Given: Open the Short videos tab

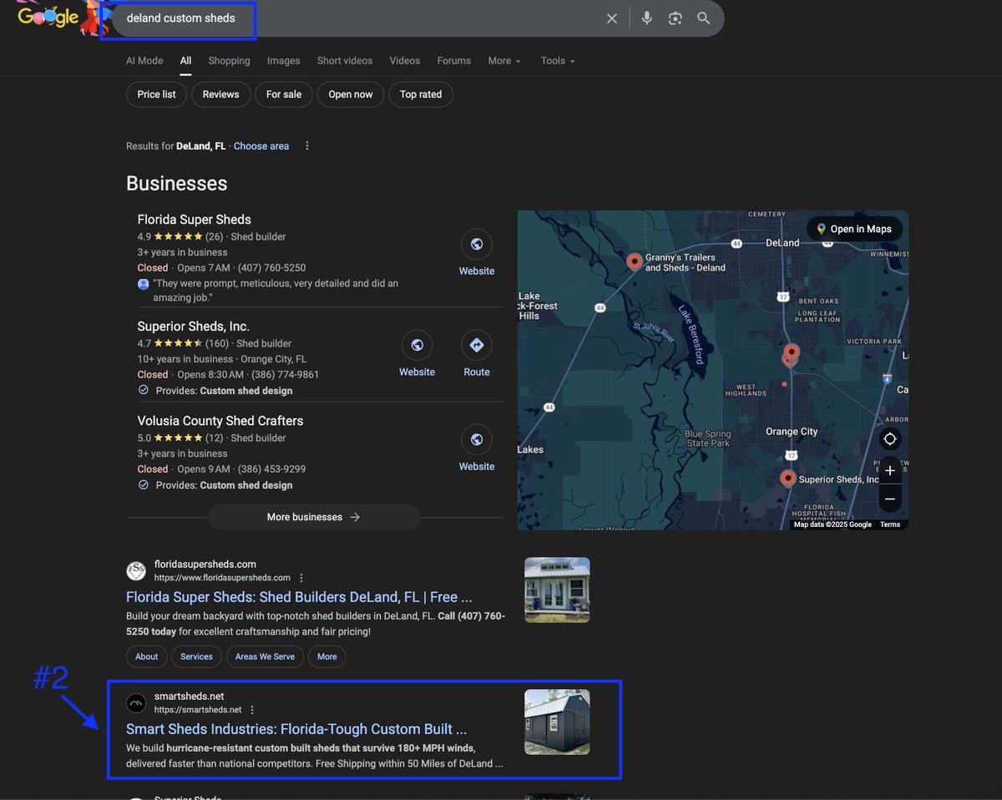Looking at the screenshot, I should tap(345, 61).
